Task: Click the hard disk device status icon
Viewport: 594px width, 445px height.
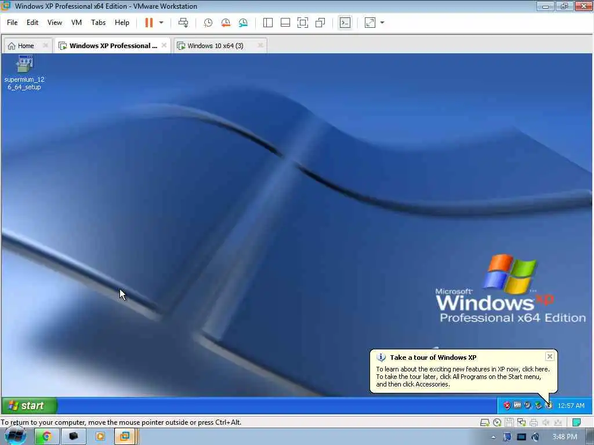Action: (484, 422)
